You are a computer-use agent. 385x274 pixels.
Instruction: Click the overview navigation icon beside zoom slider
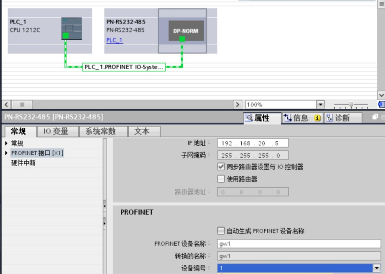click(x=381, y=105)
